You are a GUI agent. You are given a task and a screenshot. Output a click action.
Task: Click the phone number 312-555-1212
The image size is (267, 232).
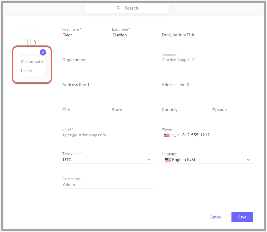pyautogui.click(x=196, y=135)
